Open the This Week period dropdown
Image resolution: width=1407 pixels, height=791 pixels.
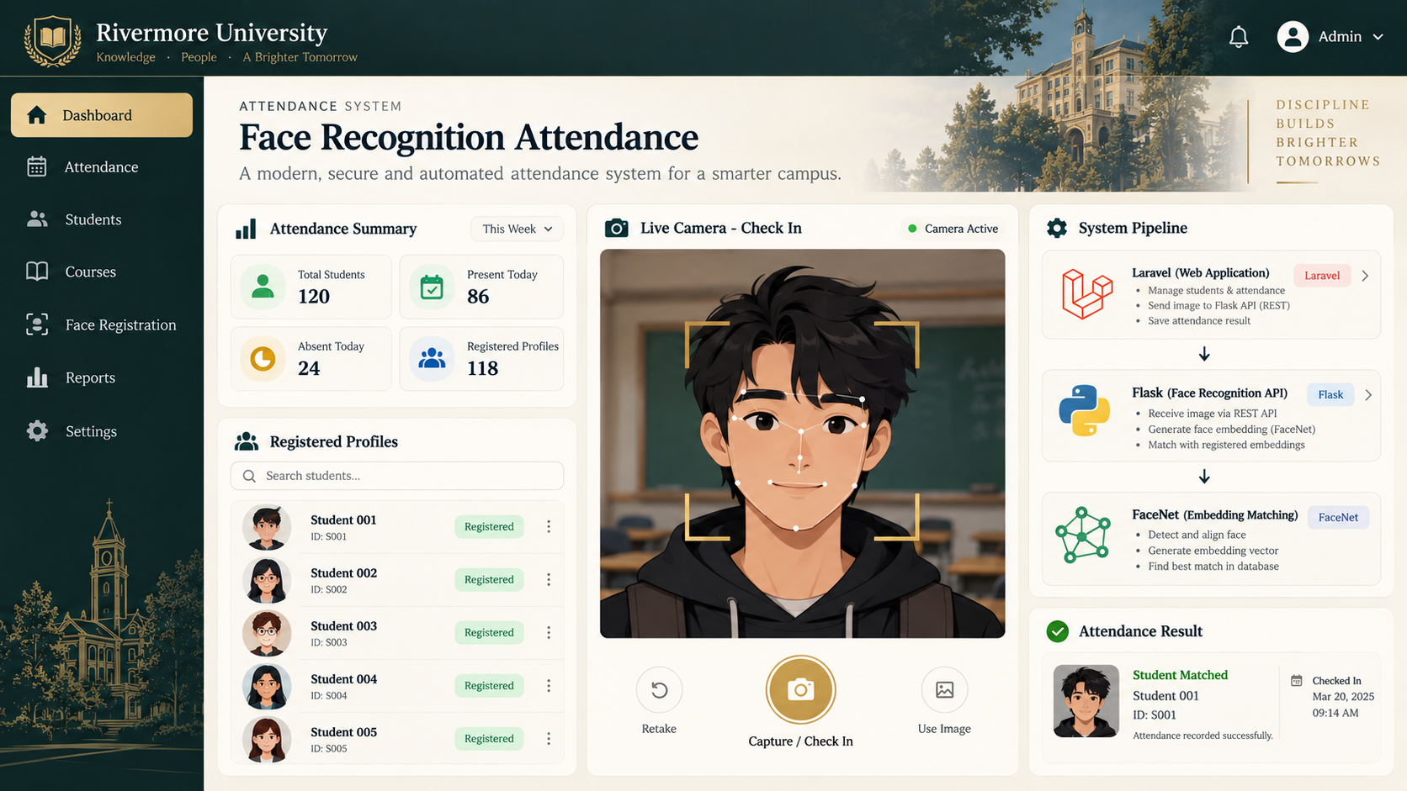point(518,229)
